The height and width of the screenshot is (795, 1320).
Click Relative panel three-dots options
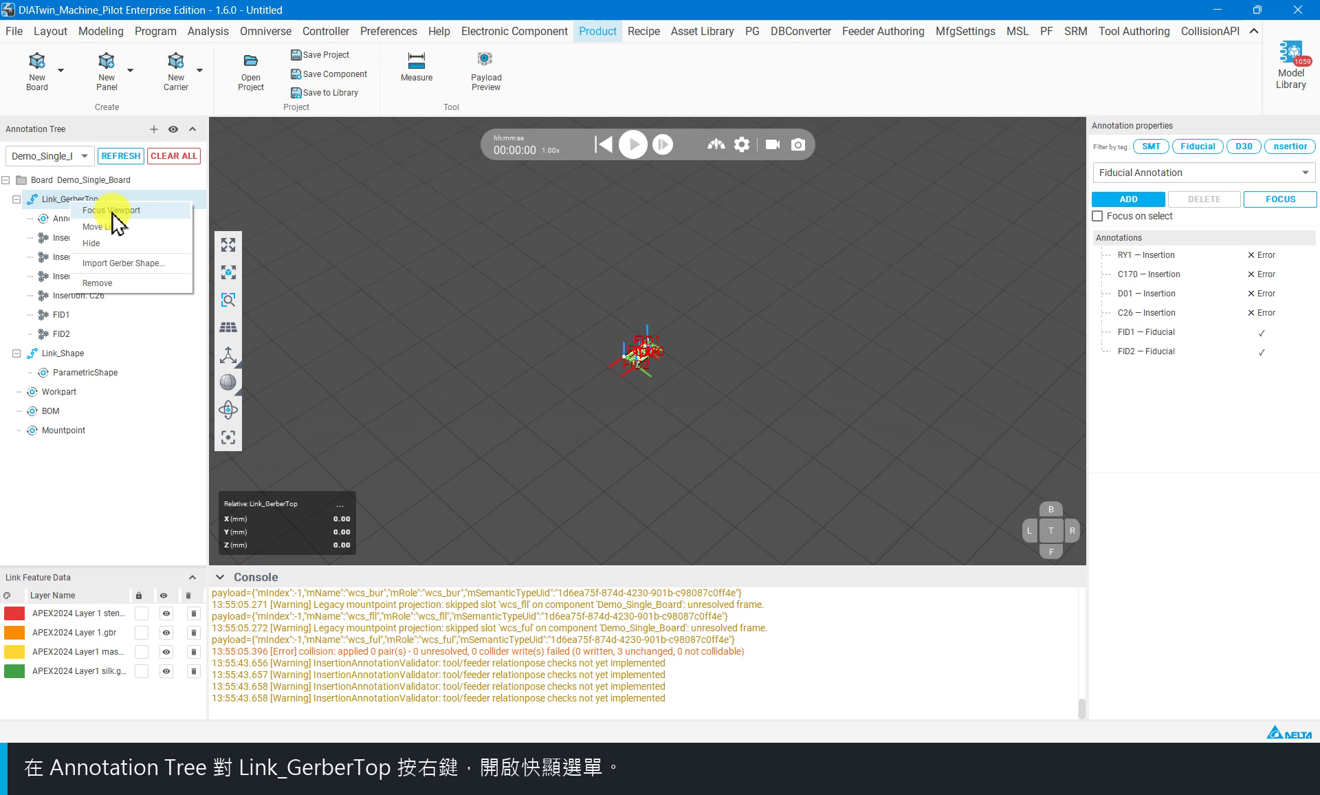click(x=340, y=504)
